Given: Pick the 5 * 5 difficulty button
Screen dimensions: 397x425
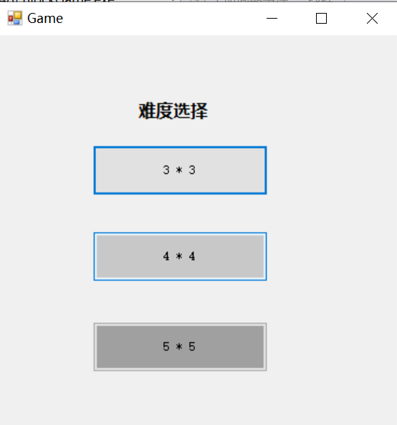Looking at the screenshot, I should pos(181,347).
